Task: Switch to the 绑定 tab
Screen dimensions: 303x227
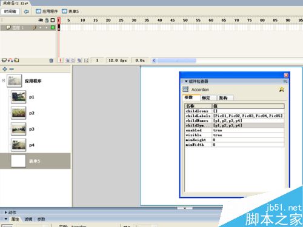Action: pyautogui.click(x=208, y=98)
